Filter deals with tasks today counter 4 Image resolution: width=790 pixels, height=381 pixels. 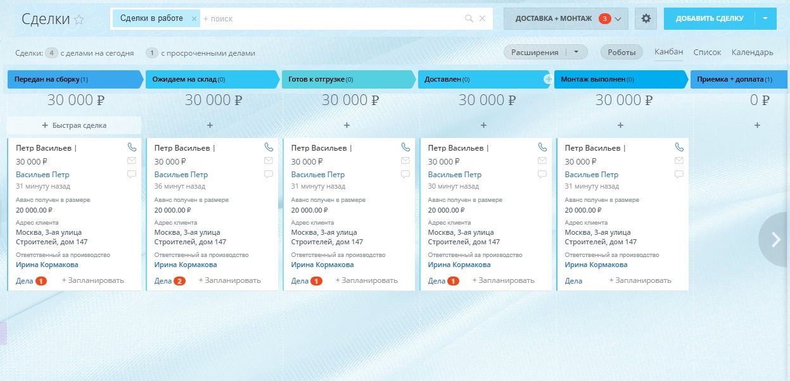tap(52, 53)
